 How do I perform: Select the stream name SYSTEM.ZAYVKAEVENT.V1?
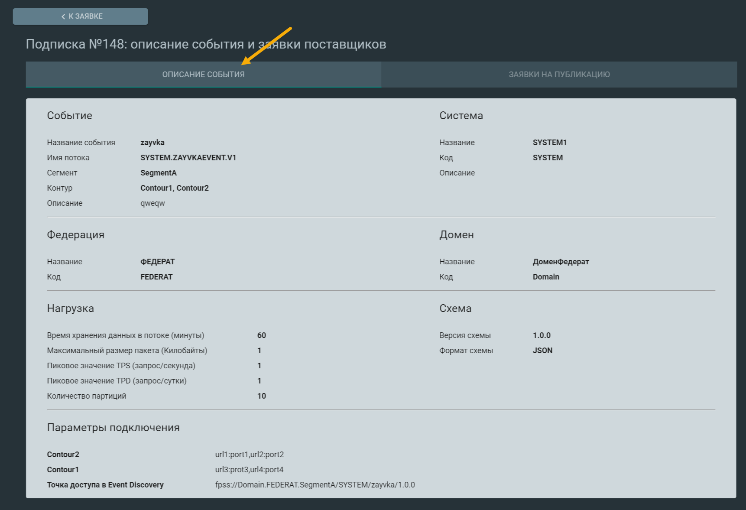[x=188, y=158]
